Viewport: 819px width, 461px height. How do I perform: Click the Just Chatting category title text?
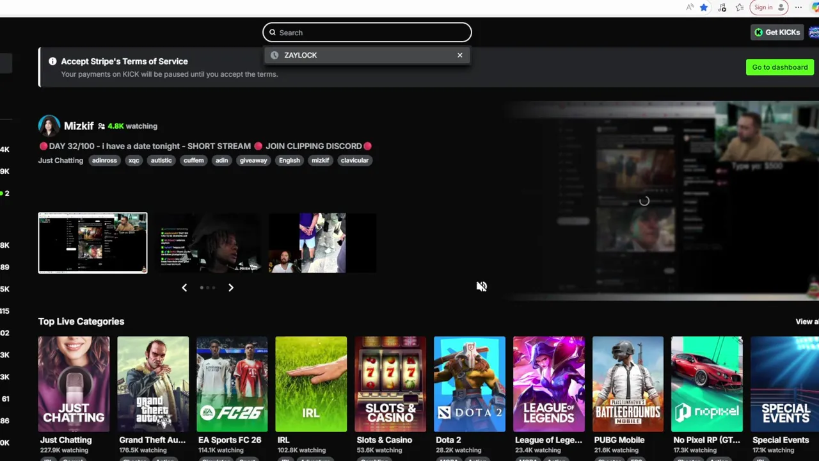coord(66,440)
